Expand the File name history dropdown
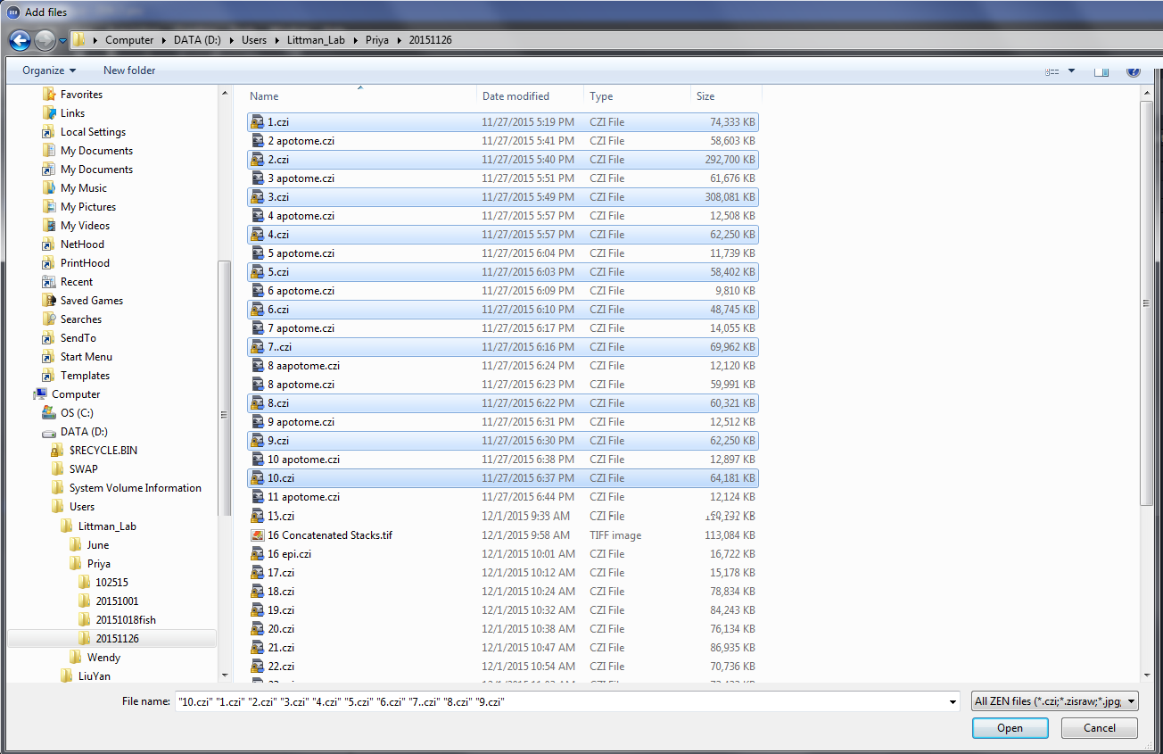The image size is (1163, 754). [954, 702]
